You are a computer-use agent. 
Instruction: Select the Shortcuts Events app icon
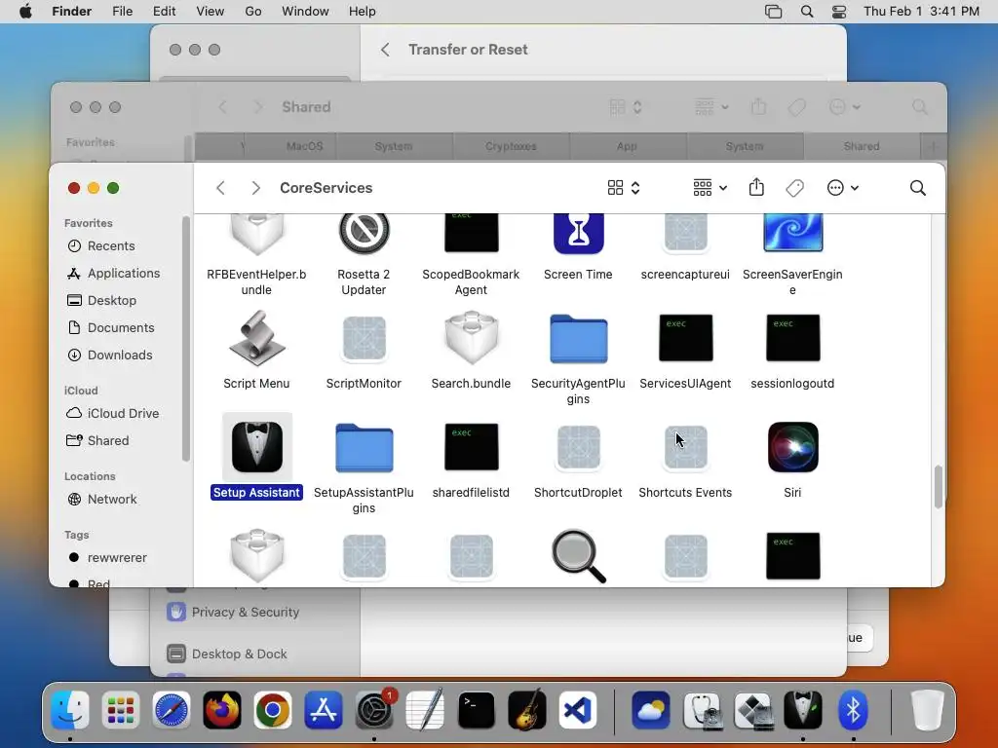pyautogui.click(x=685, y=447)
